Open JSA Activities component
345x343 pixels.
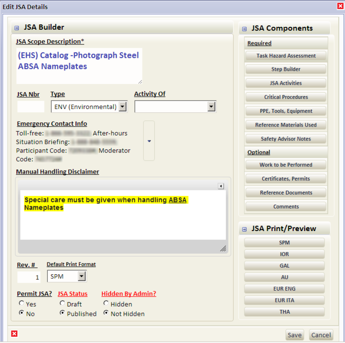tap(286, 83)
